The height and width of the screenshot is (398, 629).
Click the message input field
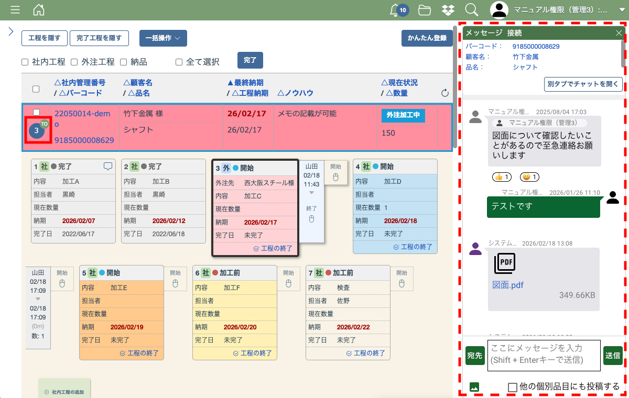click(x=543, y=355)
